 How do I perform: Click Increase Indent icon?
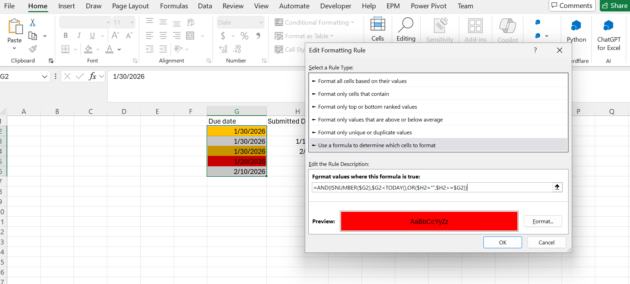coord(163,49)
